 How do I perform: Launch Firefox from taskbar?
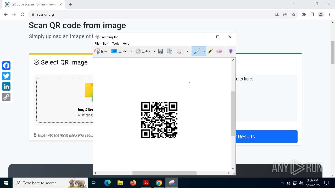click(x=133, y=183)
